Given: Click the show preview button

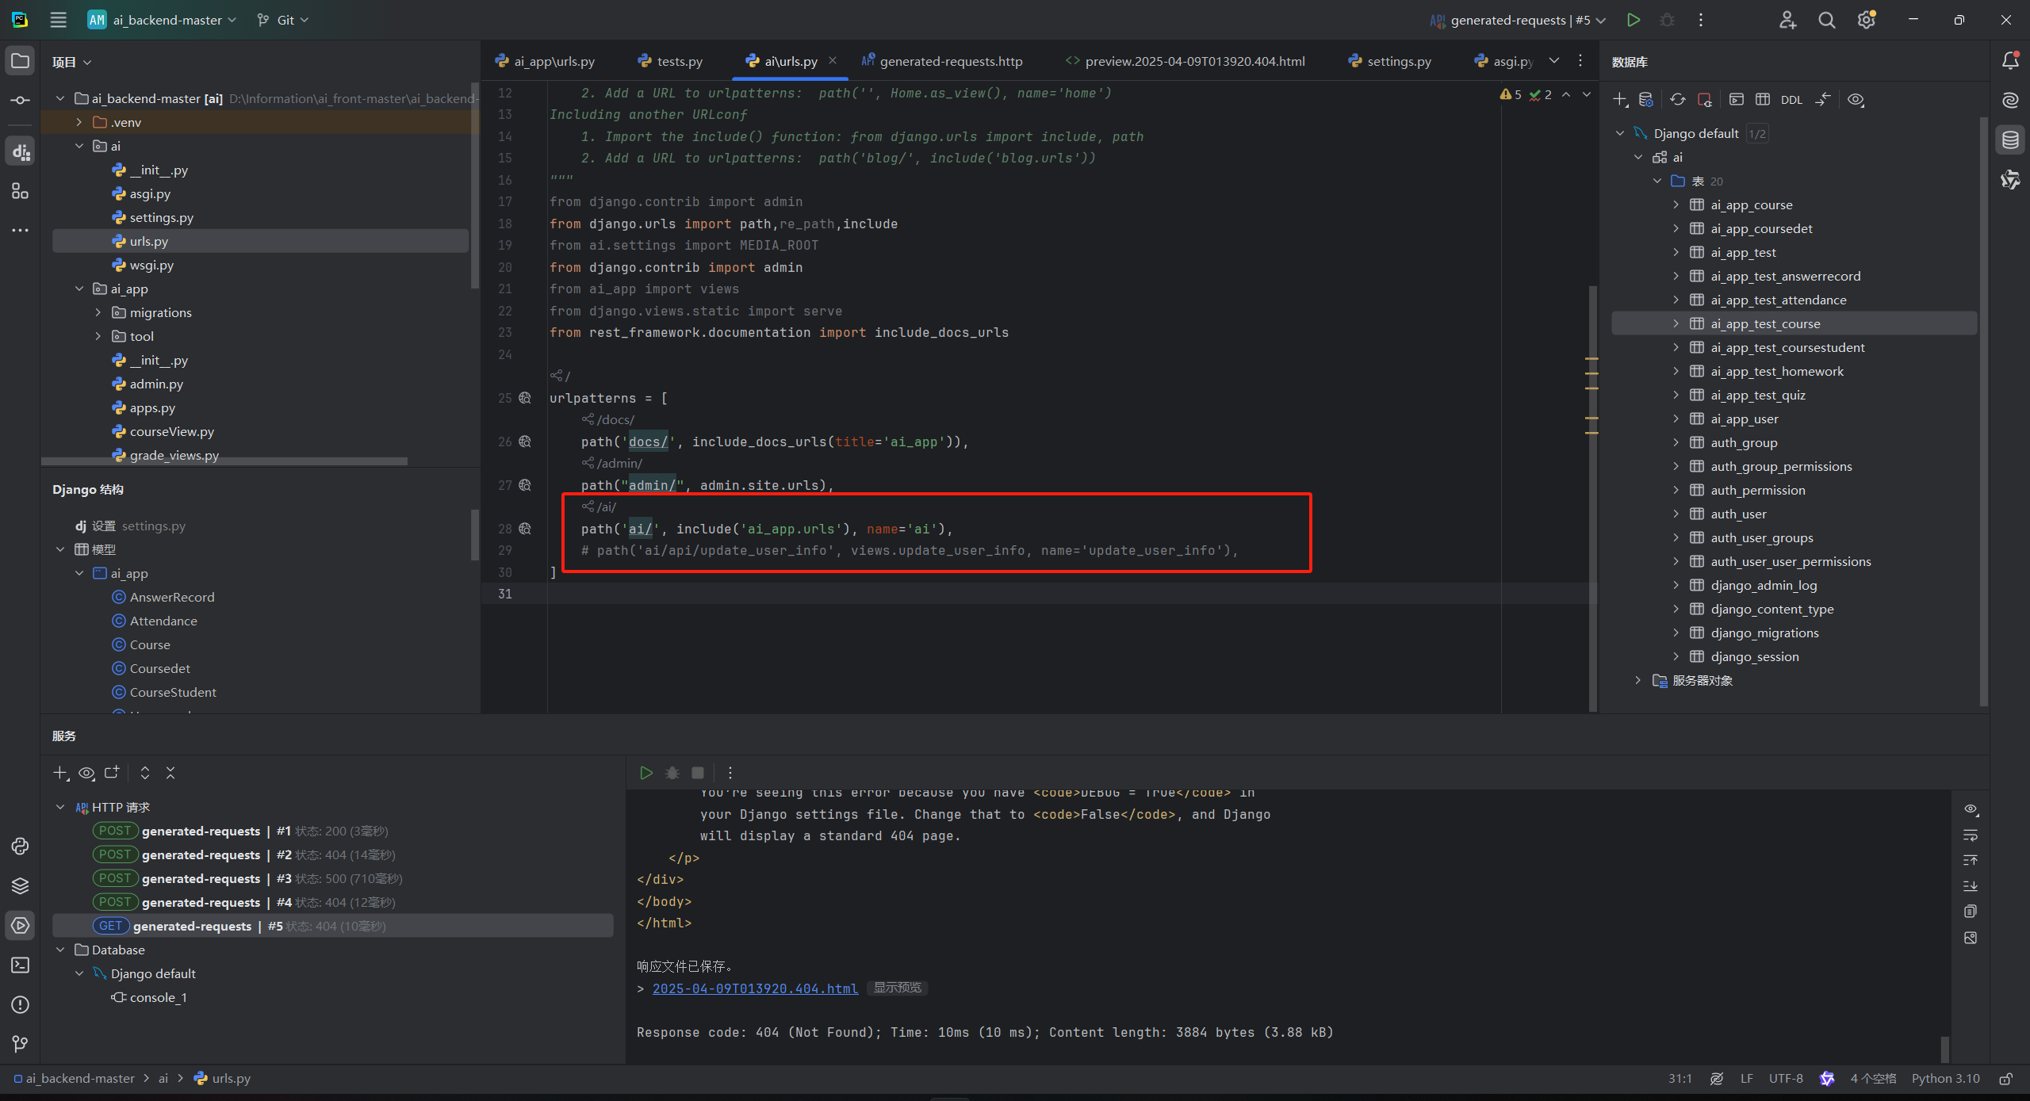Looking at the screenshot, I should pyautogui.click(x=898, y=988).
